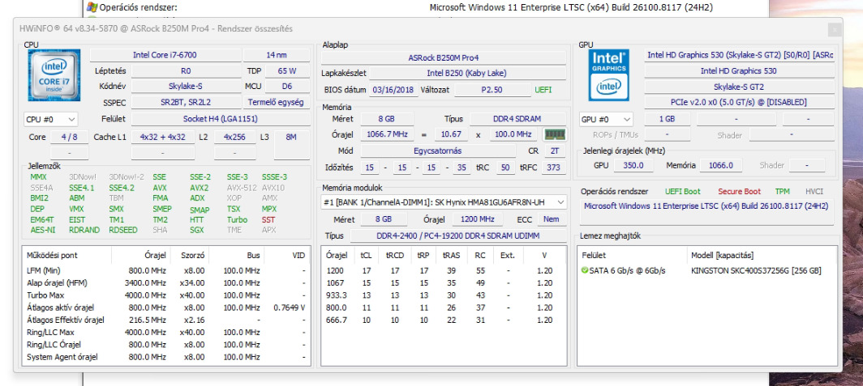Click the VID value 0.7649 V
Screen dimensions: 863x386
coord(289,308)
